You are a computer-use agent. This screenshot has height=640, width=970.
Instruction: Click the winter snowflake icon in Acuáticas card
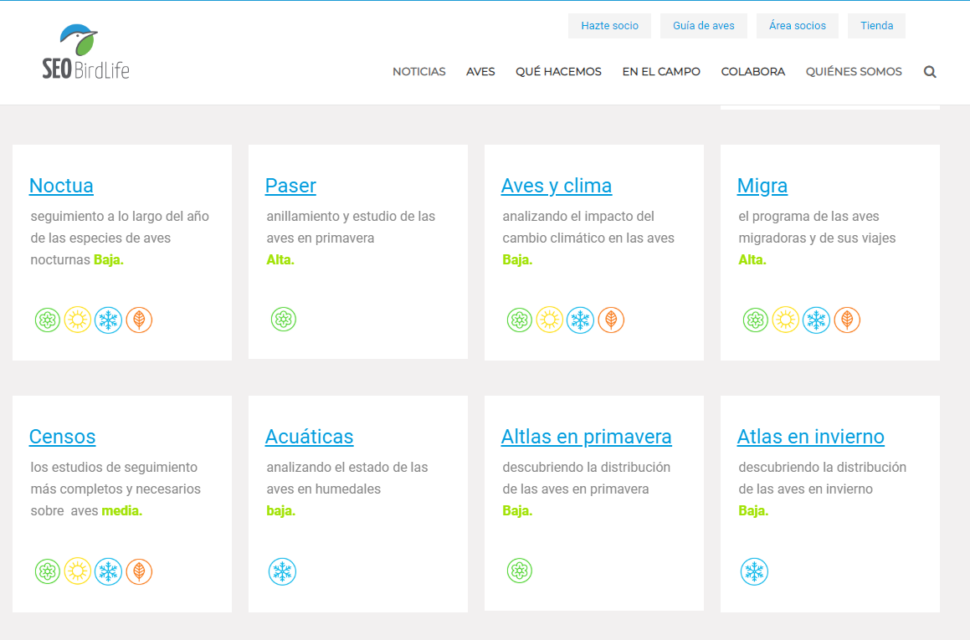click(x=282, y=571)
